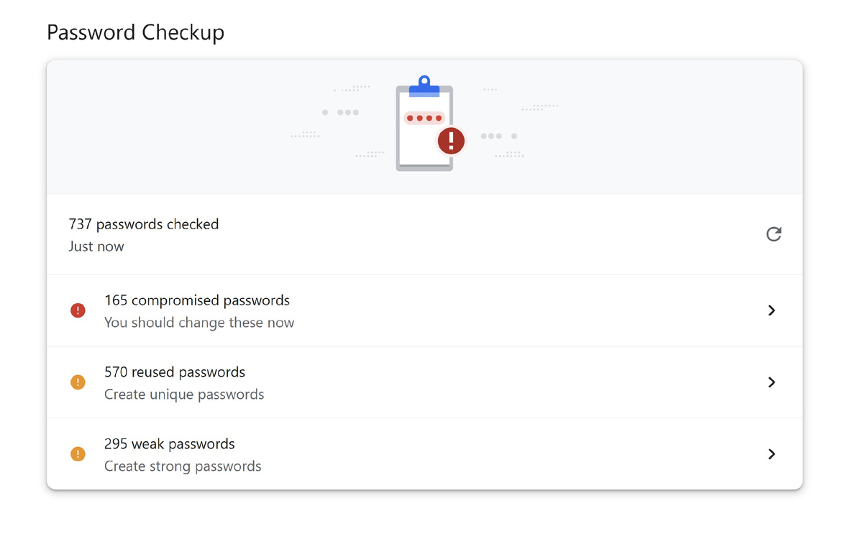Click the "Password Checkup" page heading
The image size is (863, 539).
click(x=135, y=32)
